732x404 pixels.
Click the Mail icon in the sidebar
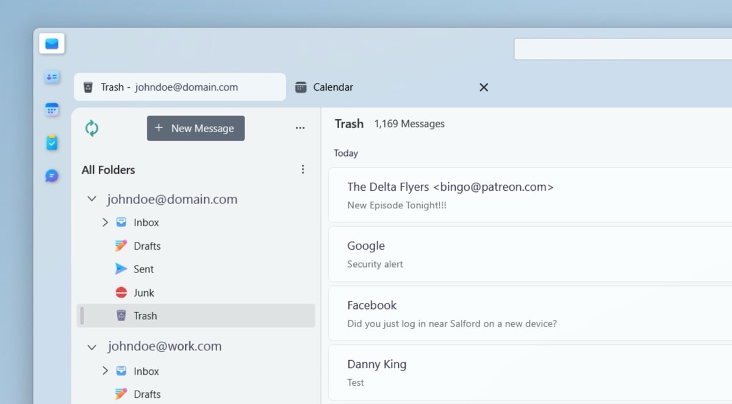52,44
